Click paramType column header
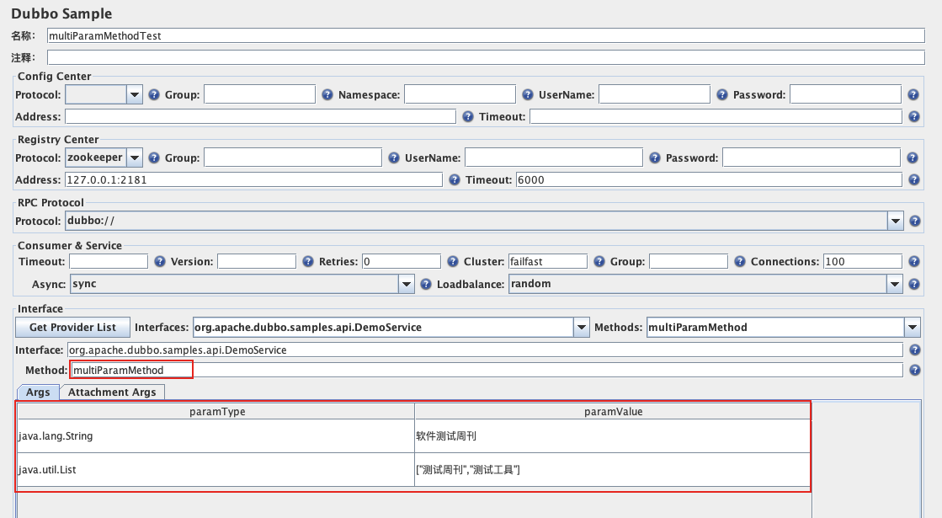This screenshot has height=518, width=942. point(216,412)
